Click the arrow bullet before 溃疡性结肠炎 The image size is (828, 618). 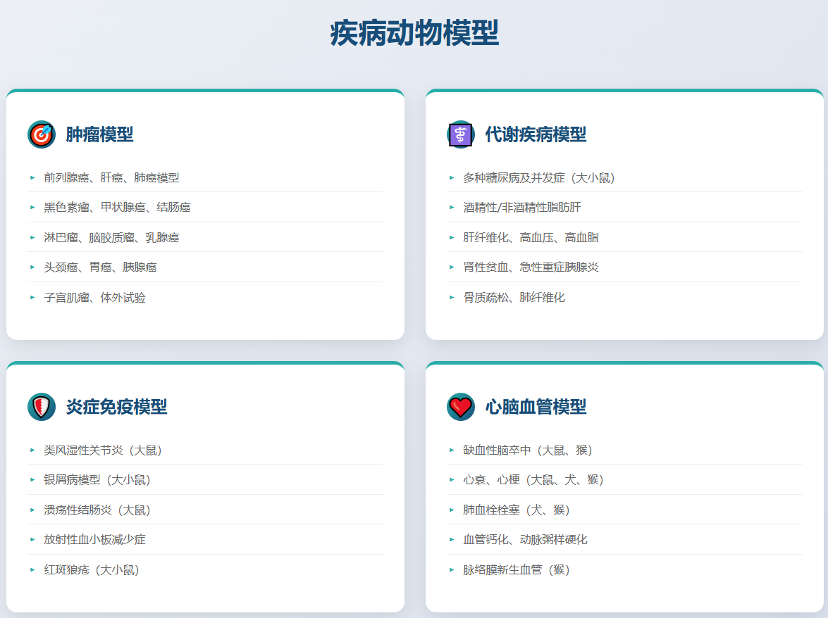(32, 510)
